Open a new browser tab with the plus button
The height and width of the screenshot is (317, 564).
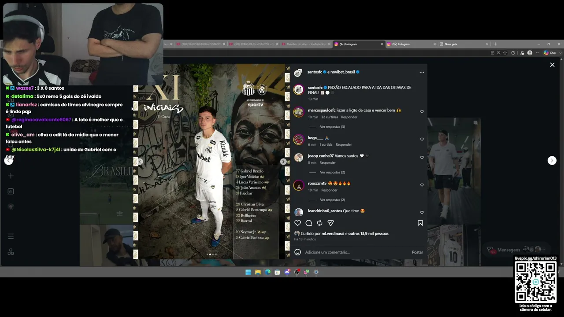(495, 44)
